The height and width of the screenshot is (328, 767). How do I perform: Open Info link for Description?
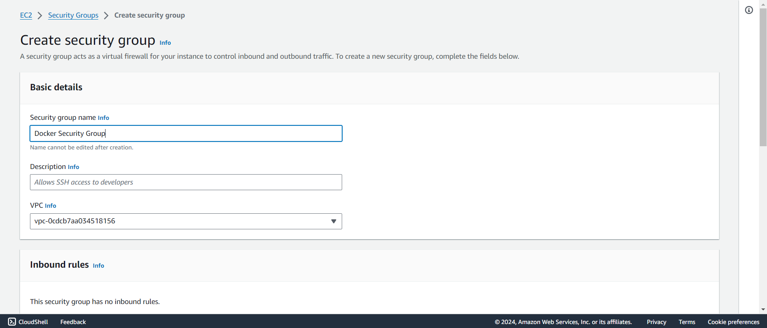tap(74, 167)
